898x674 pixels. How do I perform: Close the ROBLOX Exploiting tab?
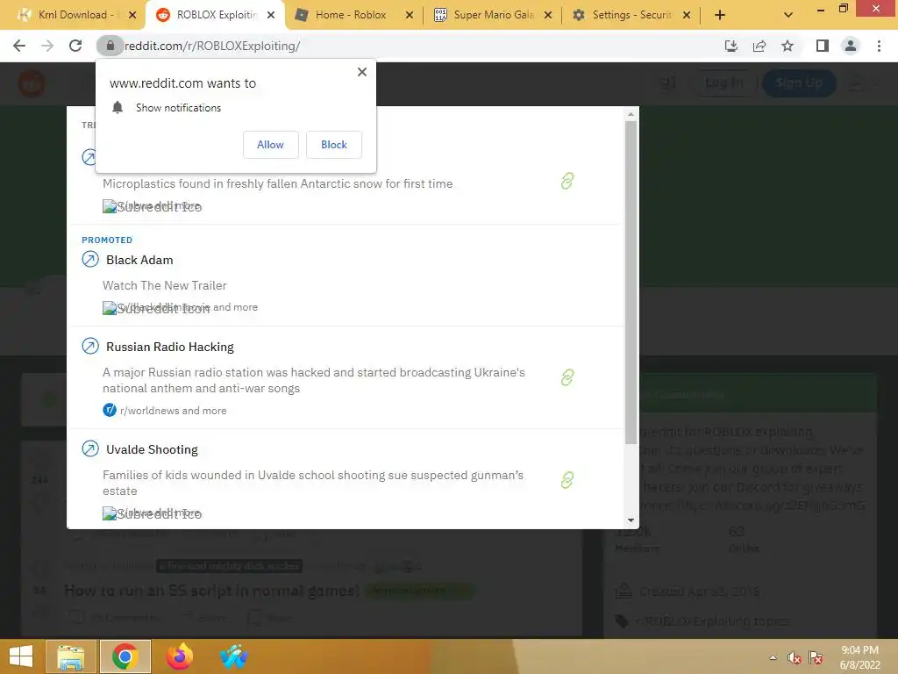(x=271, y=15)
